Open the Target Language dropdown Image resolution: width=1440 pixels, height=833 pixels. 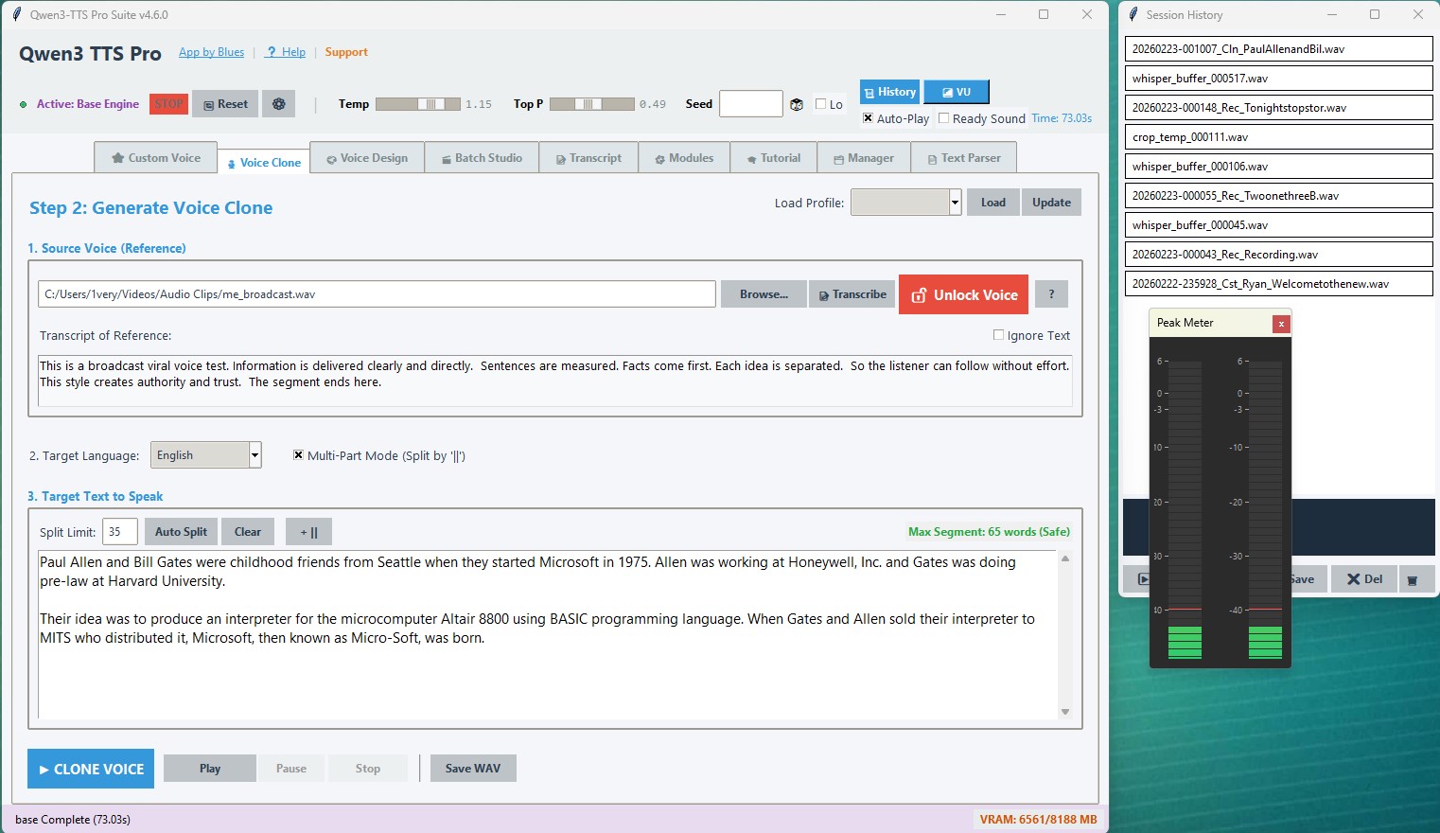pos(254,454)
